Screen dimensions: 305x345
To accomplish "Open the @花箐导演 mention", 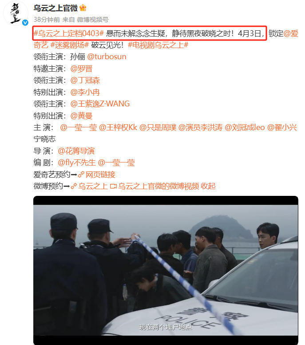I will (x=76, y=151).
